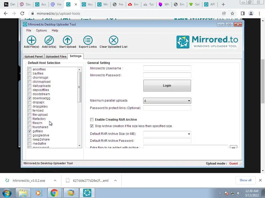Image resolution: width=265 pixels, height=198 pixels.
Task: Check the anonfiles host checkbox
Action: coord(30,69)
